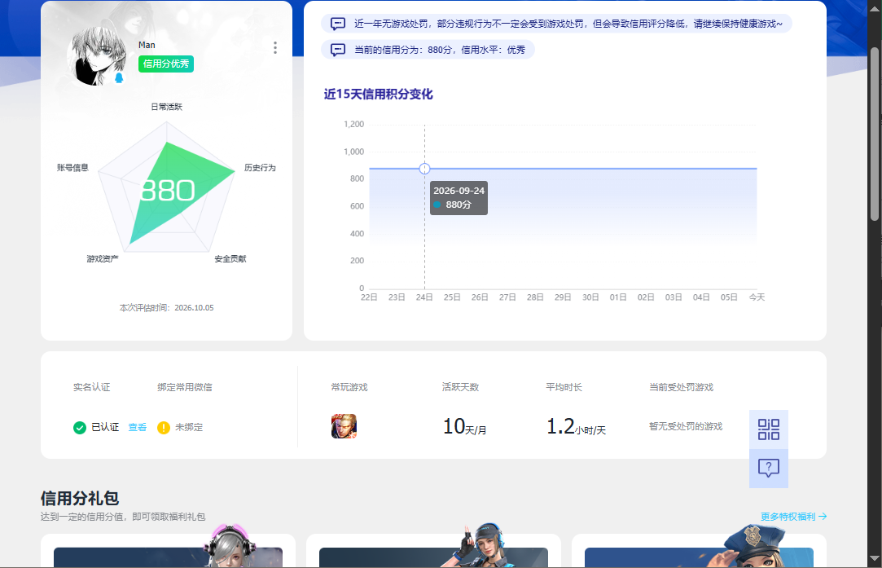This screenshot has width=882, height=568.
Task: Click the 日常活跃 radar axis label
Action: point(166,107)
